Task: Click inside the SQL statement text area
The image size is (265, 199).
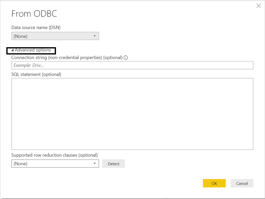Action: 132,114
